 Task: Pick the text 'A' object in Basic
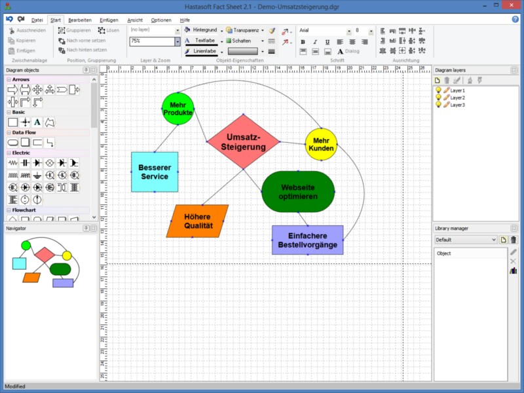pos(37,122)
